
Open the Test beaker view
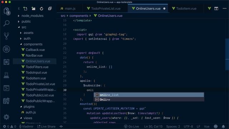point(6,75)
